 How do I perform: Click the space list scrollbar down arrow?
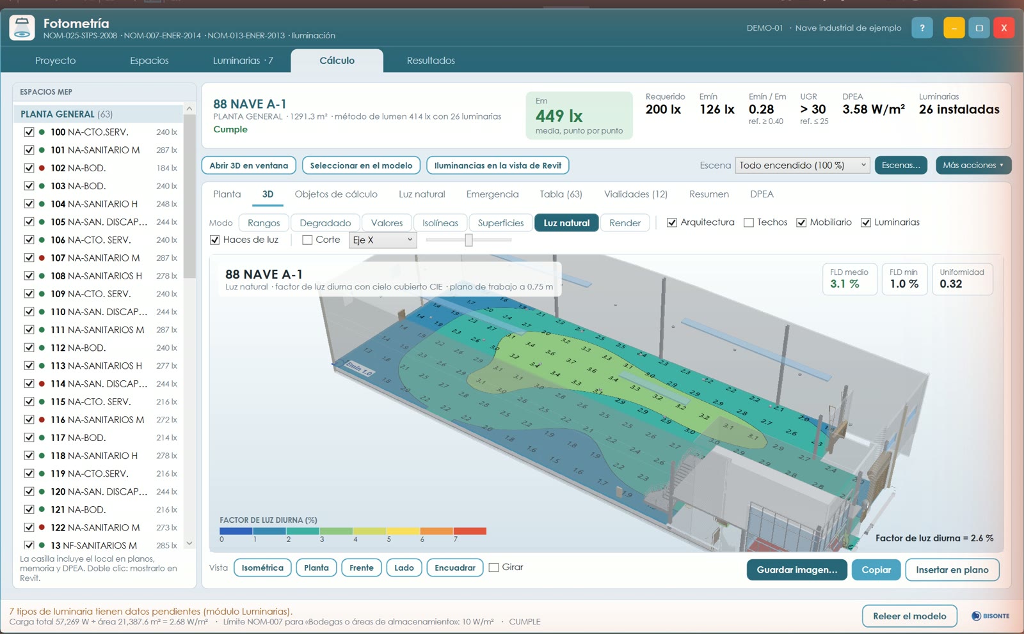click(x=189, y=544)
